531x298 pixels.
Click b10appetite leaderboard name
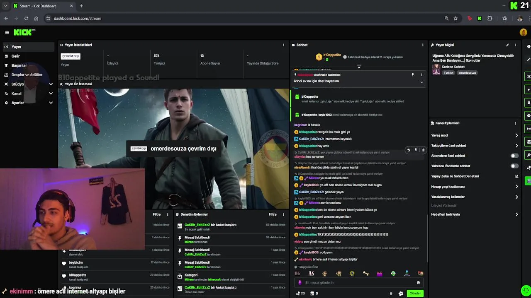(x=332, y=55)
